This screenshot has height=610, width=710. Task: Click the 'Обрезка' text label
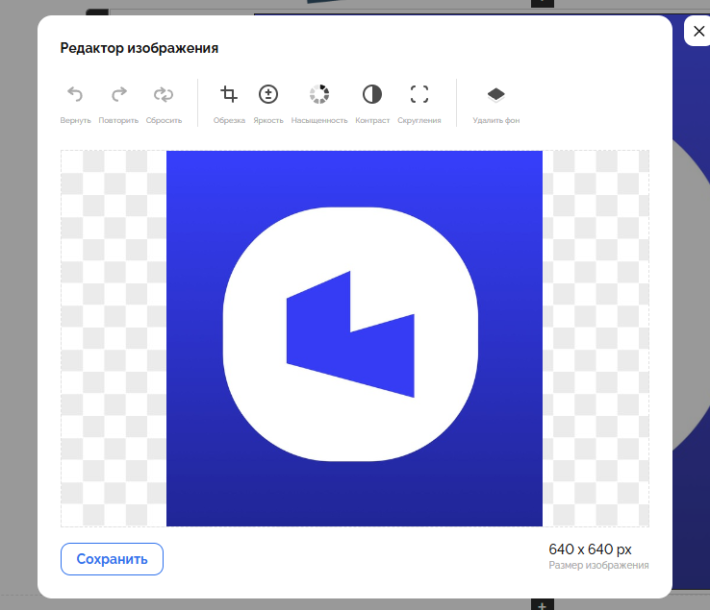(x=229, y=121)
